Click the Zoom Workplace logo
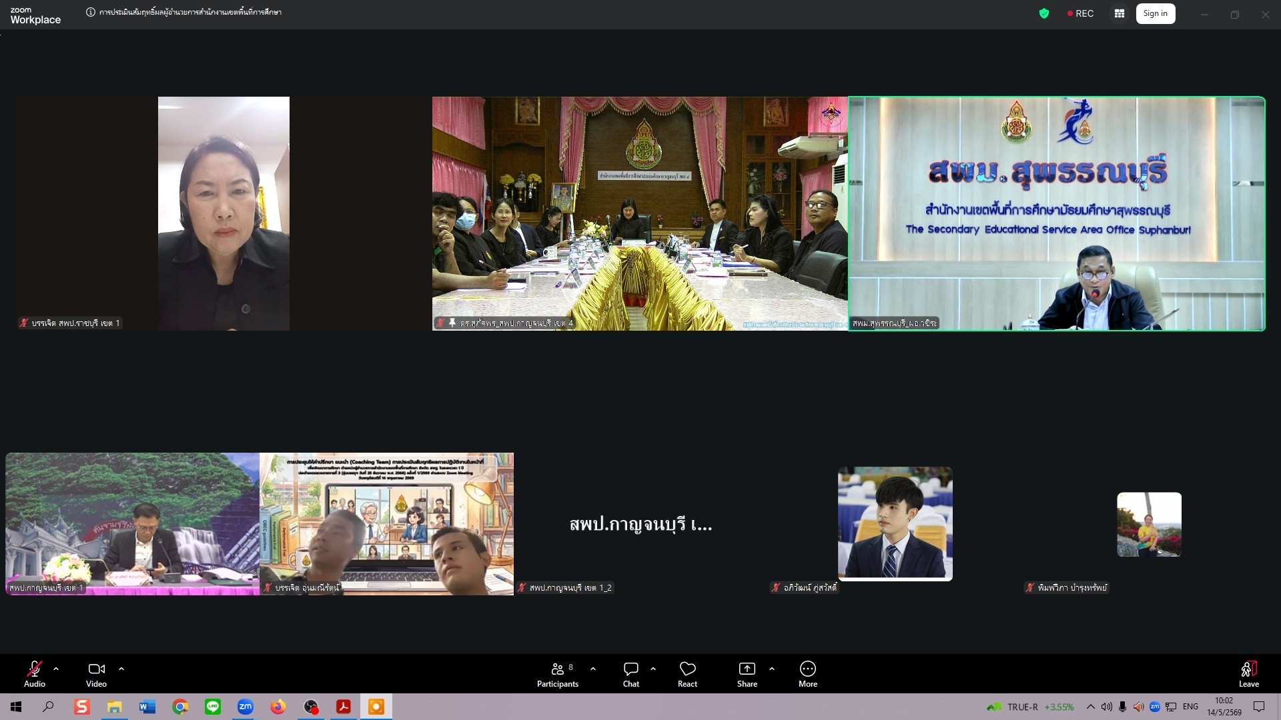Viewport: 1281px width, 720px height. coord(35,15)
